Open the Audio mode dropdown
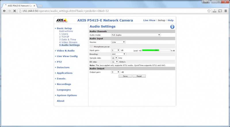This screenshot has height=127, width=230. click(x=136, y=35)
